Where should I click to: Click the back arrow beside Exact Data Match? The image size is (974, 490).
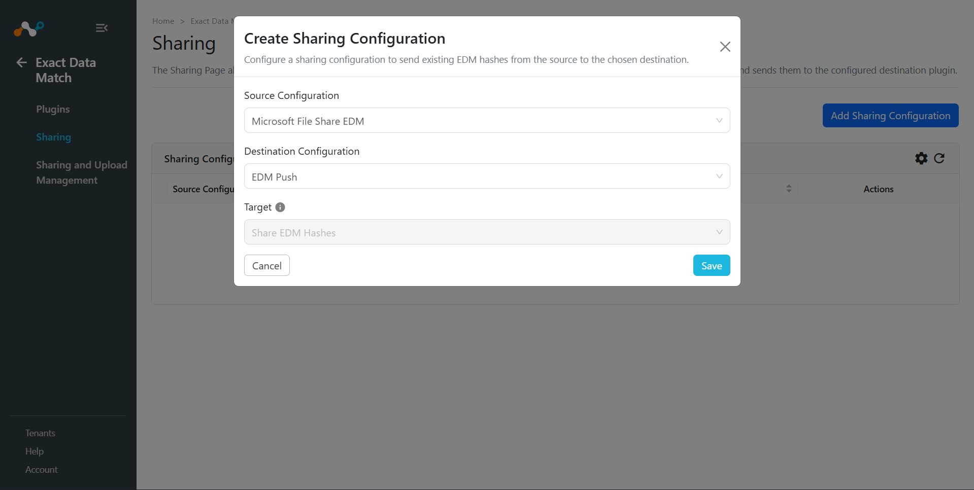click(x=21, y=62)
